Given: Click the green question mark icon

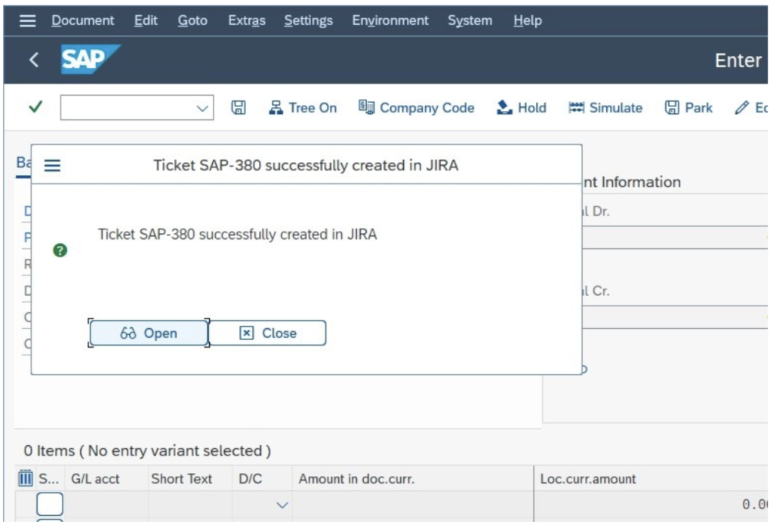Looking at the screenshot, I should tap(60, 250).
